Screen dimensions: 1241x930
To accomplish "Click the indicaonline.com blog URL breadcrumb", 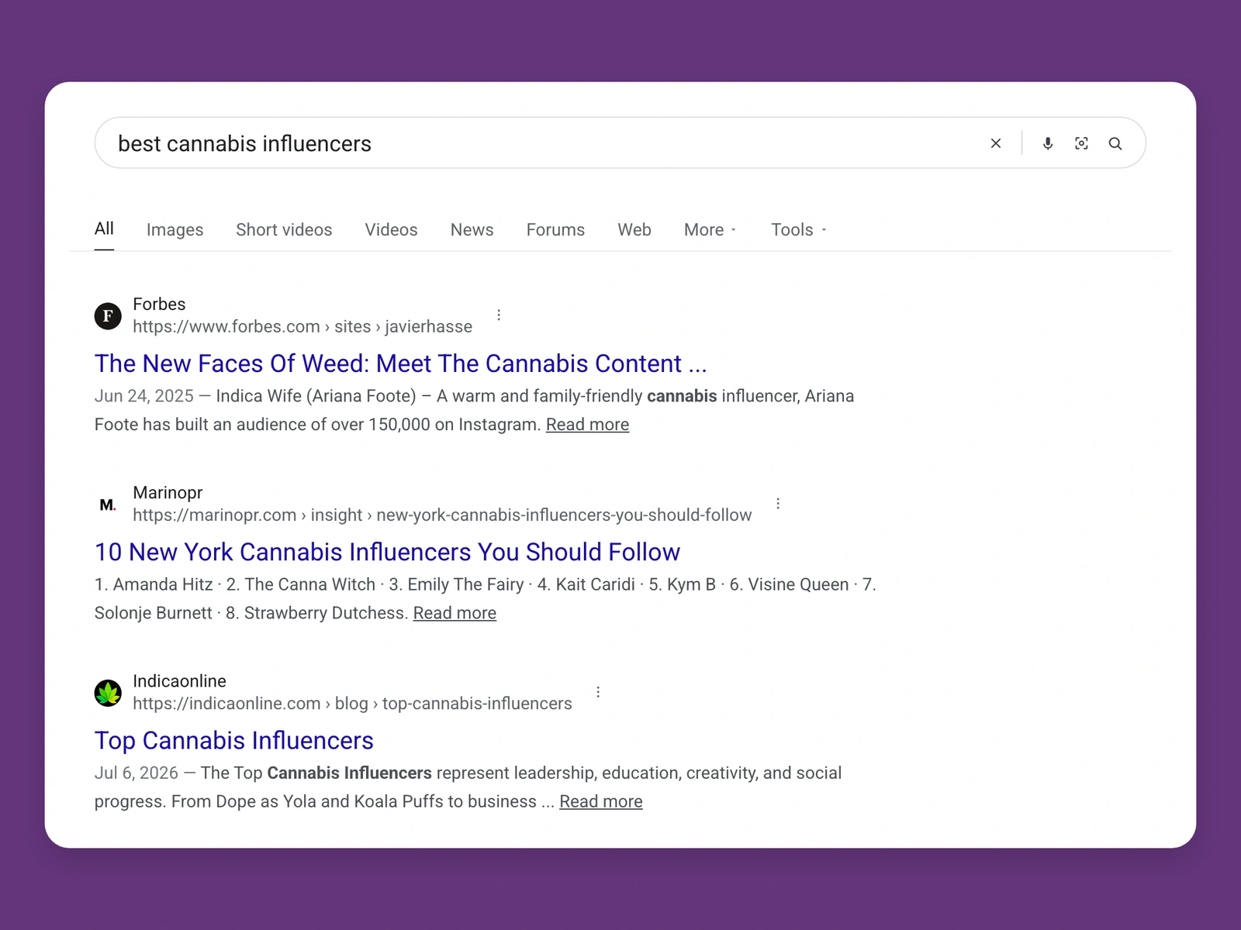I will click(x=352, y=703).
